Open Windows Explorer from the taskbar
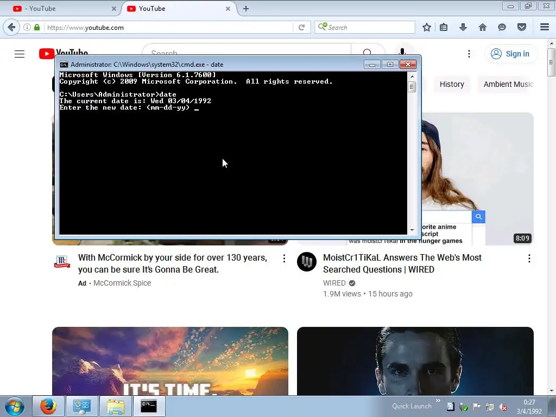The width and height of the screenshot is (556, 417). point(116,406)
